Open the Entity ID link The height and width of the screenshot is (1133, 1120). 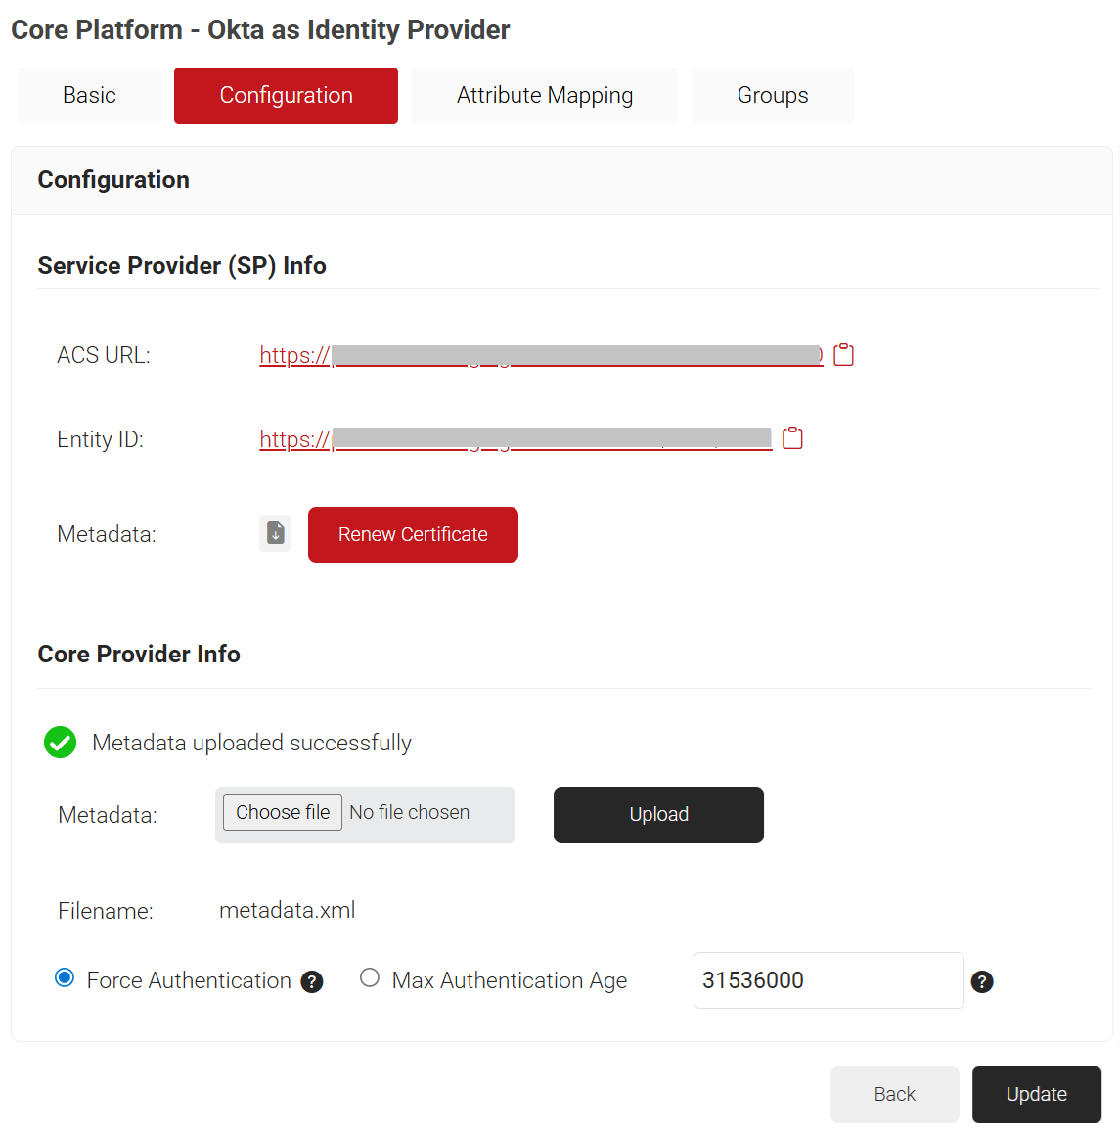click(515, 440)
